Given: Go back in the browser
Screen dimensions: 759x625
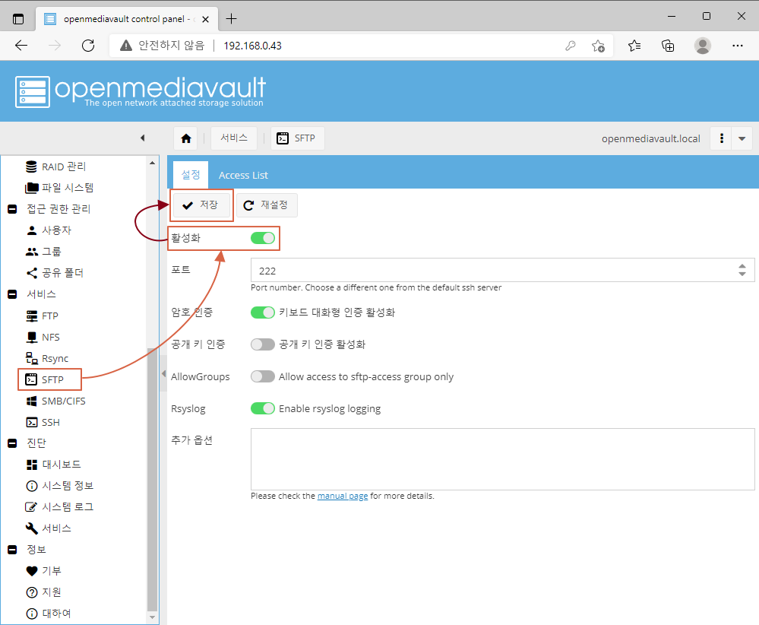Looking at the screenshot, I should (x=21, y=46).
